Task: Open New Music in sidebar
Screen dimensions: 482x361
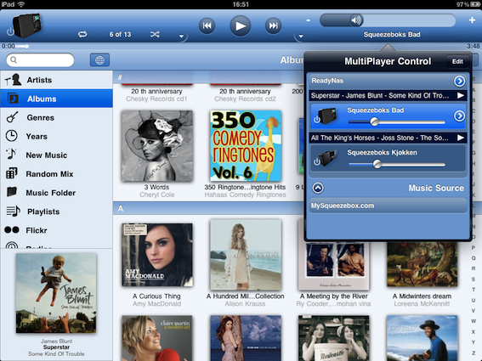Action: click(57, 155)
